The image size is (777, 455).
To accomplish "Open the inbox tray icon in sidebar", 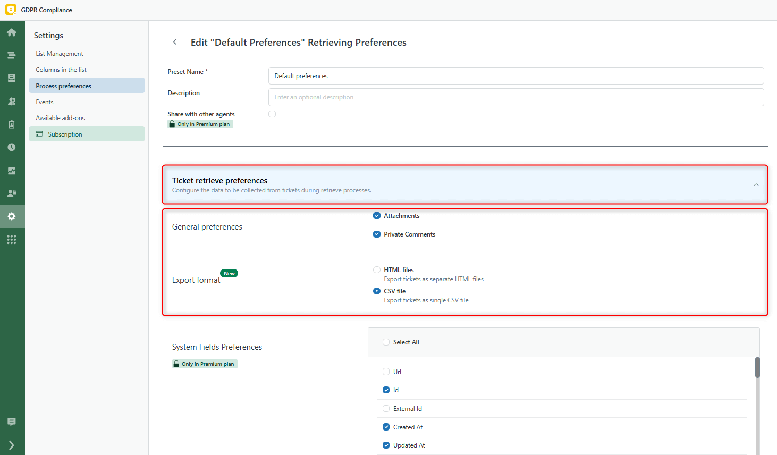I will [x=12, y=78].
